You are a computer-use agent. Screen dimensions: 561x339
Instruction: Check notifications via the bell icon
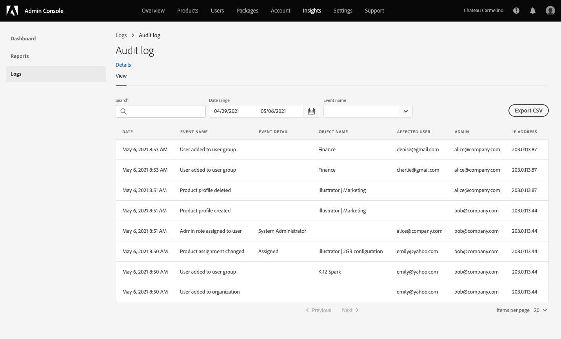pyautogui.click(x=533, y=11)
